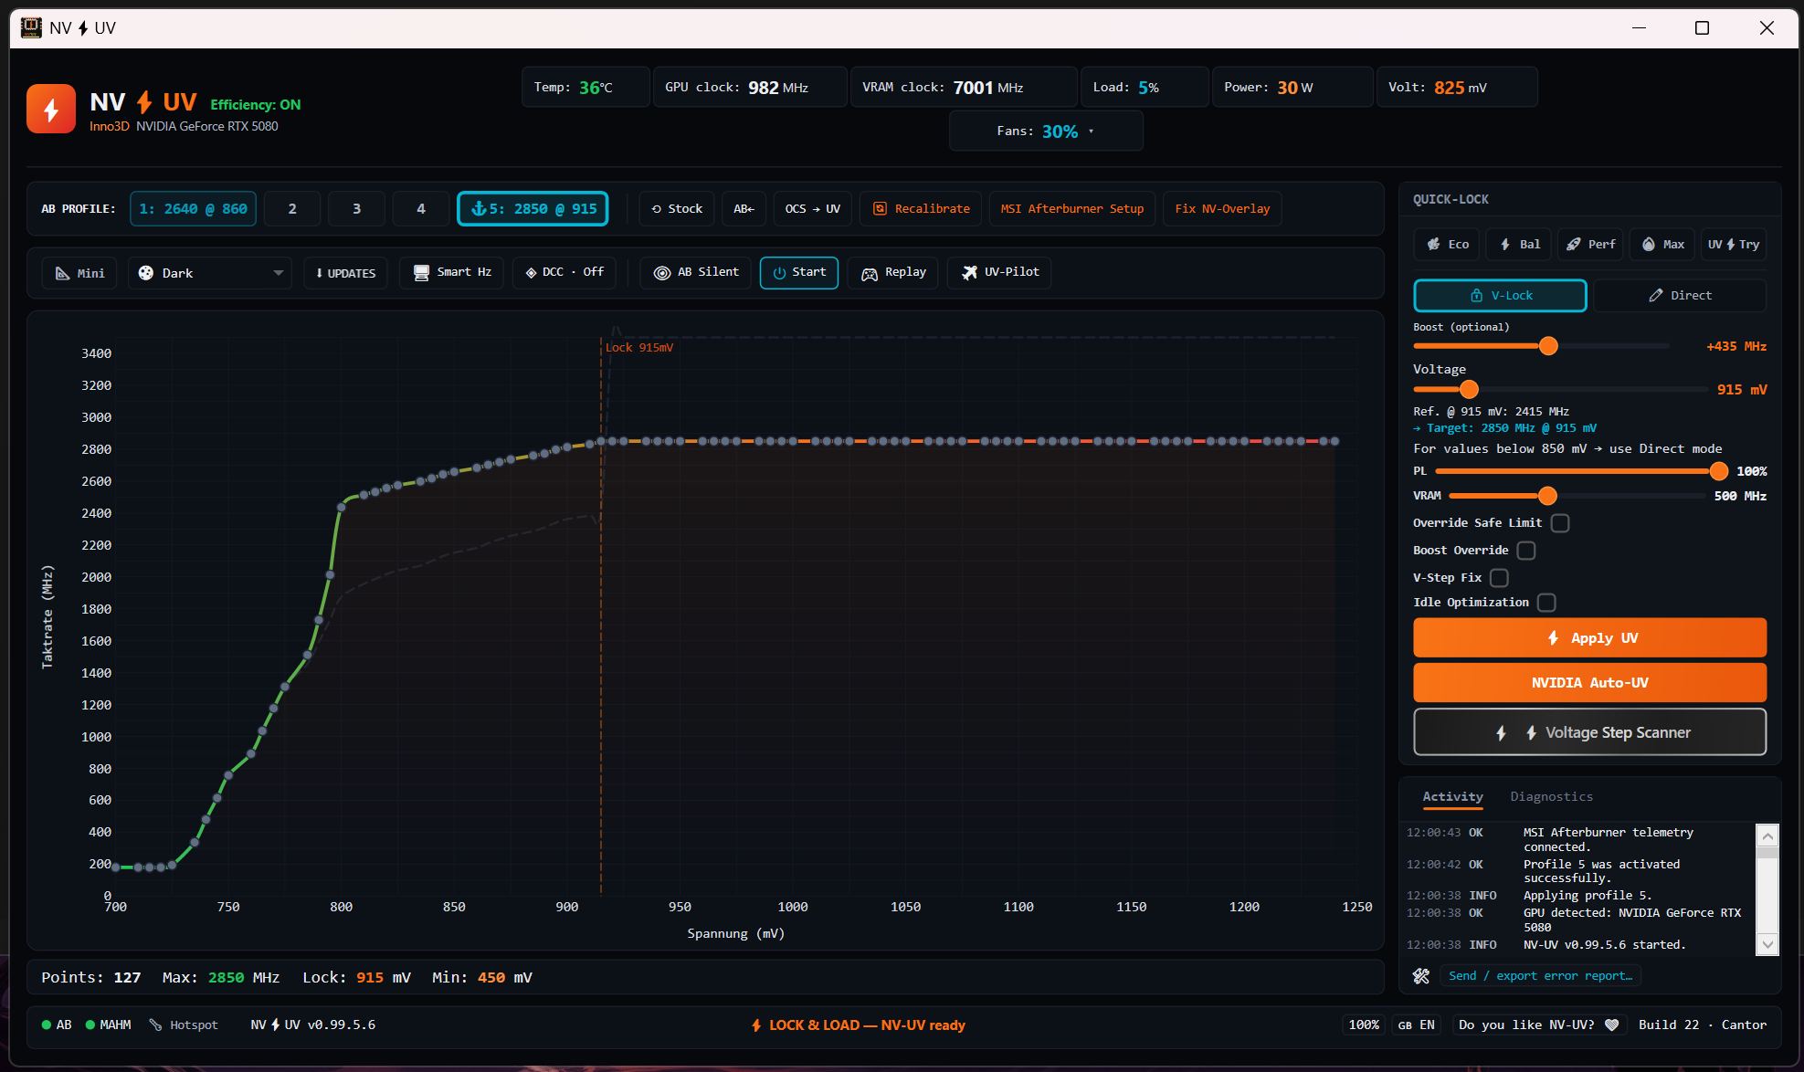Switch to V-Lock mode
Screen dimensions: 1804x1072
[1501, 296]
